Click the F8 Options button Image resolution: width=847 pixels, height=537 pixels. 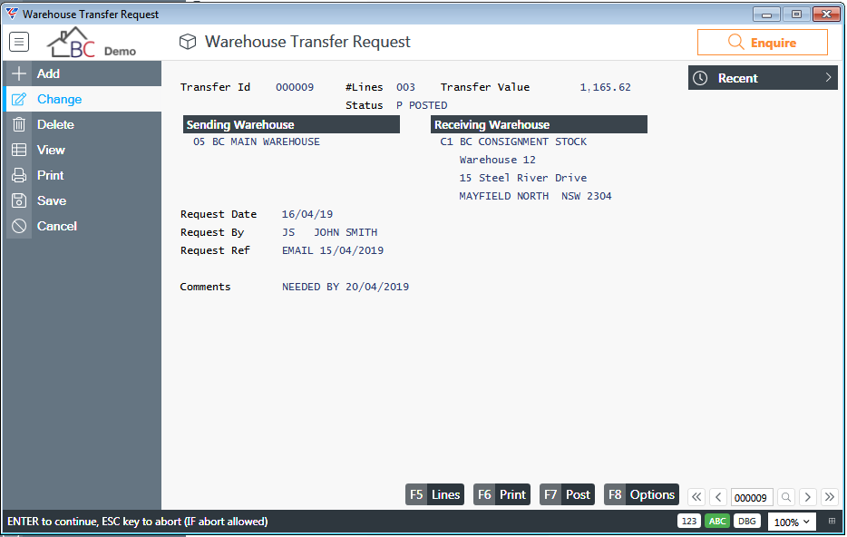pyautogui.click(x=642, y=494)
